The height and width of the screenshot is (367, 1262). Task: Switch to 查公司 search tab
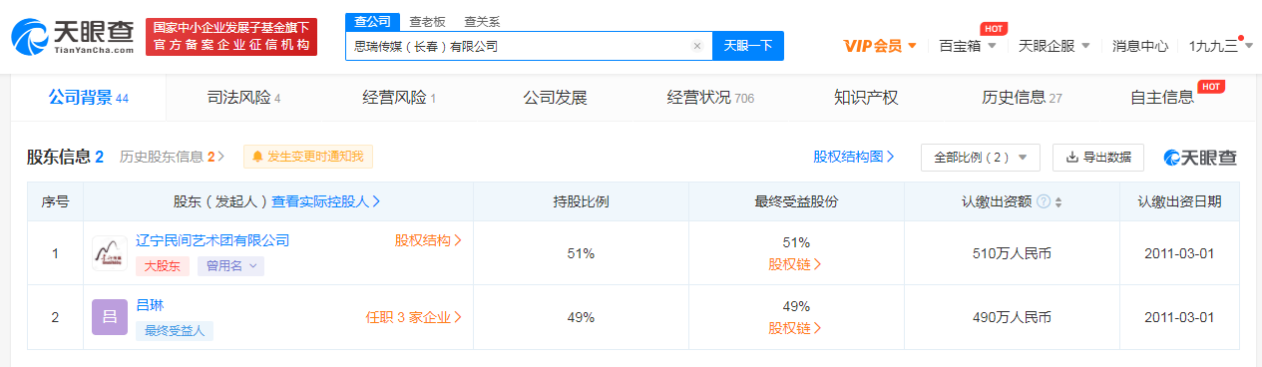(x=373, y=21)
